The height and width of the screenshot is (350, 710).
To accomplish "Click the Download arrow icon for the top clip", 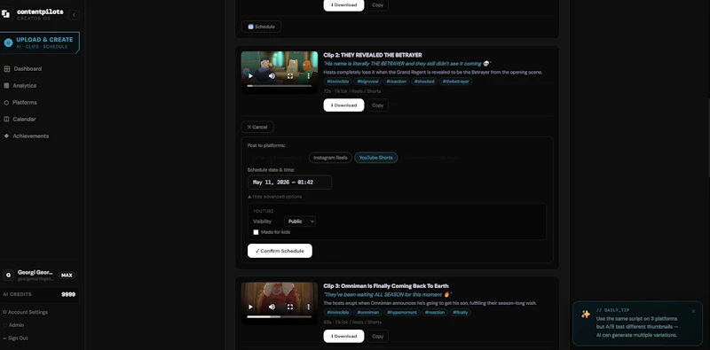I will point(332,5).
